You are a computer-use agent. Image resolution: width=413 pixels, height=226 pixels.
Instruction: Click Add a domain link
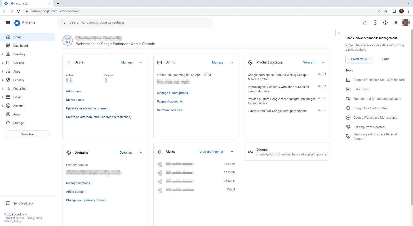tap(76, 192)
